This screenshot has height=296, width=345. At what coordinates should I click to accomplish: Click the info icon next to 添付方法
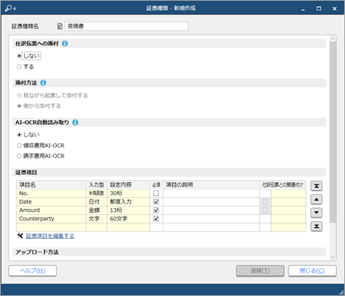click(43, 82)
